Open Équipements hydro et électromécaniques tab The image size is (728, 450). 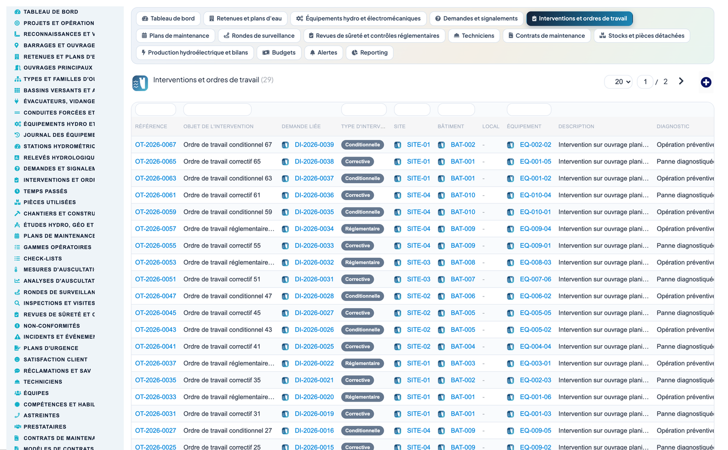358,19
